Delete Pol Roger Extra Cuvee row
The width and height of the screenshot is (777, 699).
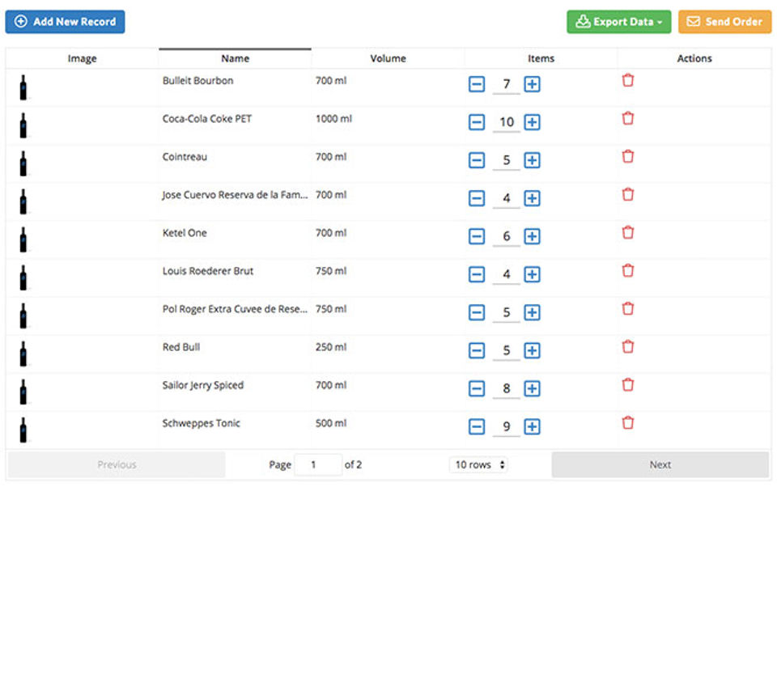[628, 308]
